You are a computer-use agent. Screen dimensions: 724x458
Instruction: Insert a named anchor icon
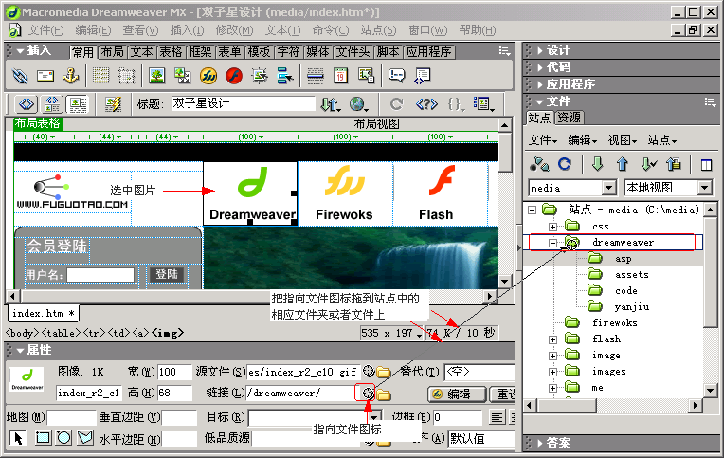point(71,75)
